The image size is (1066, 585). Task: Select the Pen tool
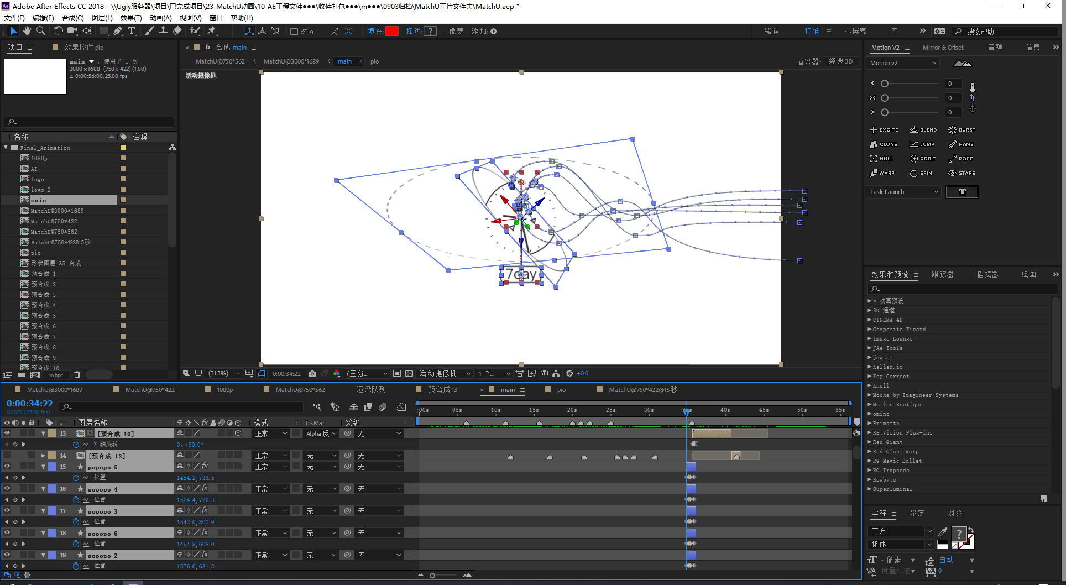pos(118,31)
